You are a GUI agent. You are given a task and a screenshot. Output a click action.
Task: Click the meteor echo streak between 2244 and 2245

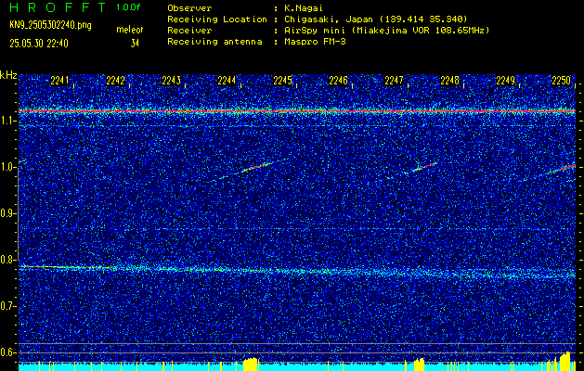tap(255, 168)
